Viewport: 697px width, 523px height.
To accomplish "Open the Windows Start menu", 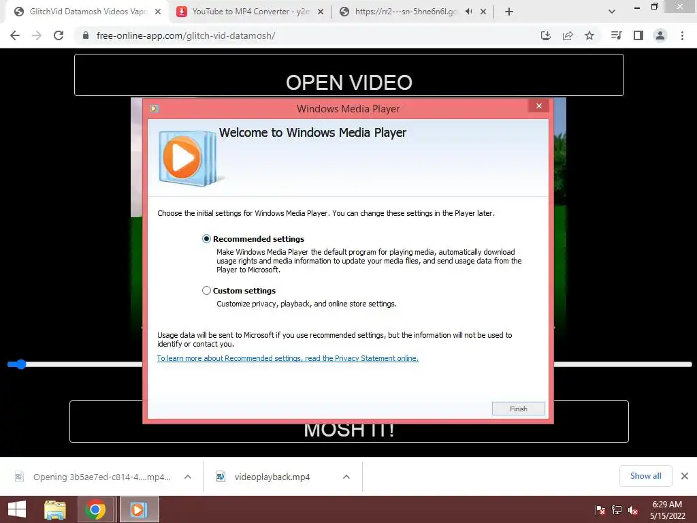I will coord(17,509).
